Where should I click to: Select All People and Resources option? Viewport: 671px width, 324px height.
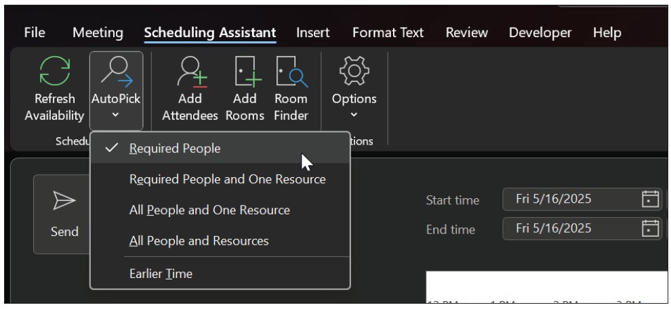(199, 241)
